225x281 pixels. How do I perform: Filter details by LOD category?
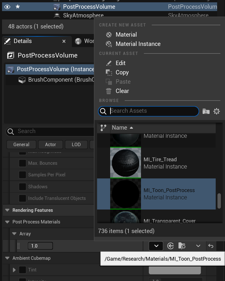(x=76, y=145)
